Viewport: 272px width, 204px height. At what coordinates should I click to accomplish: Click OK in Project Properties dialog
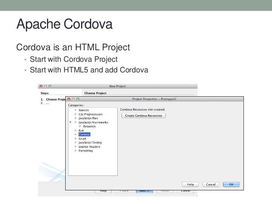(x=231, y=184)
